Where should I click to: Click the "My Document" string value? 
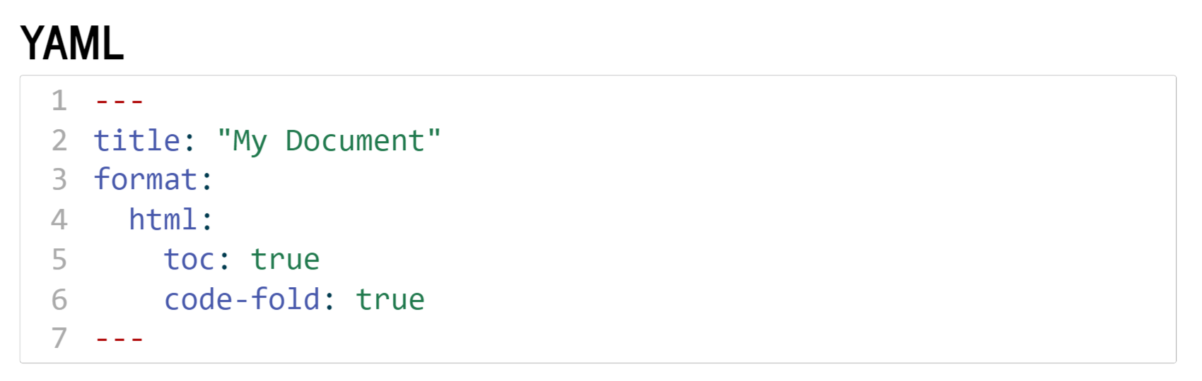click(x=329, y=140)
